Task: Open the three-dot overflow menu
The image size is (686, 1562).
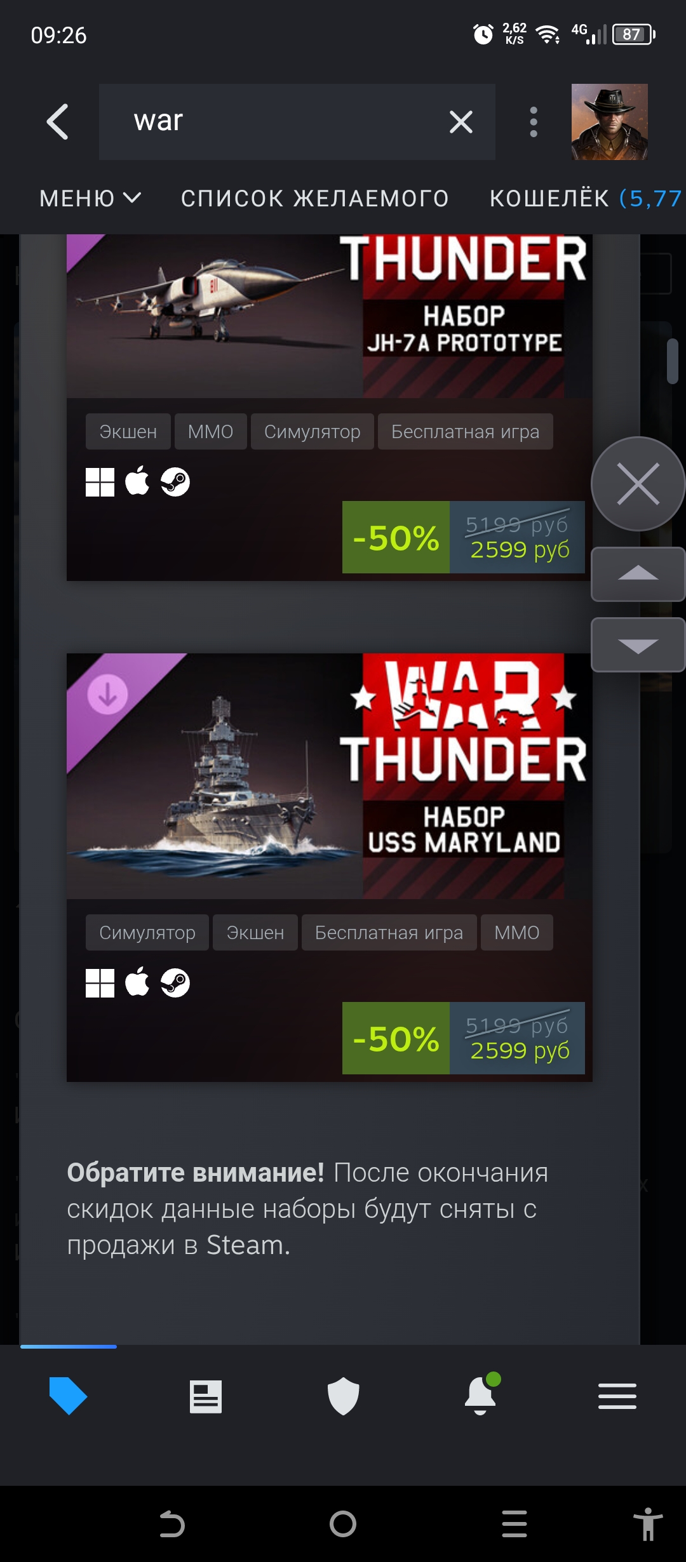Action: coord(534,121)
